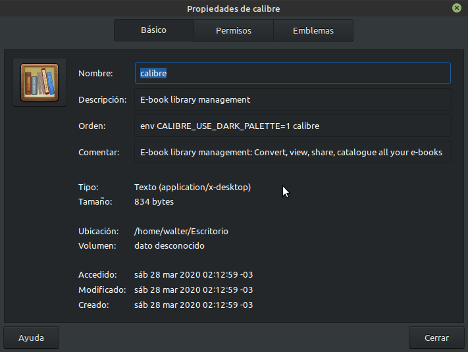
Task: Click the Orden command field
Action: pyautogui.click(x=293, y=126)
